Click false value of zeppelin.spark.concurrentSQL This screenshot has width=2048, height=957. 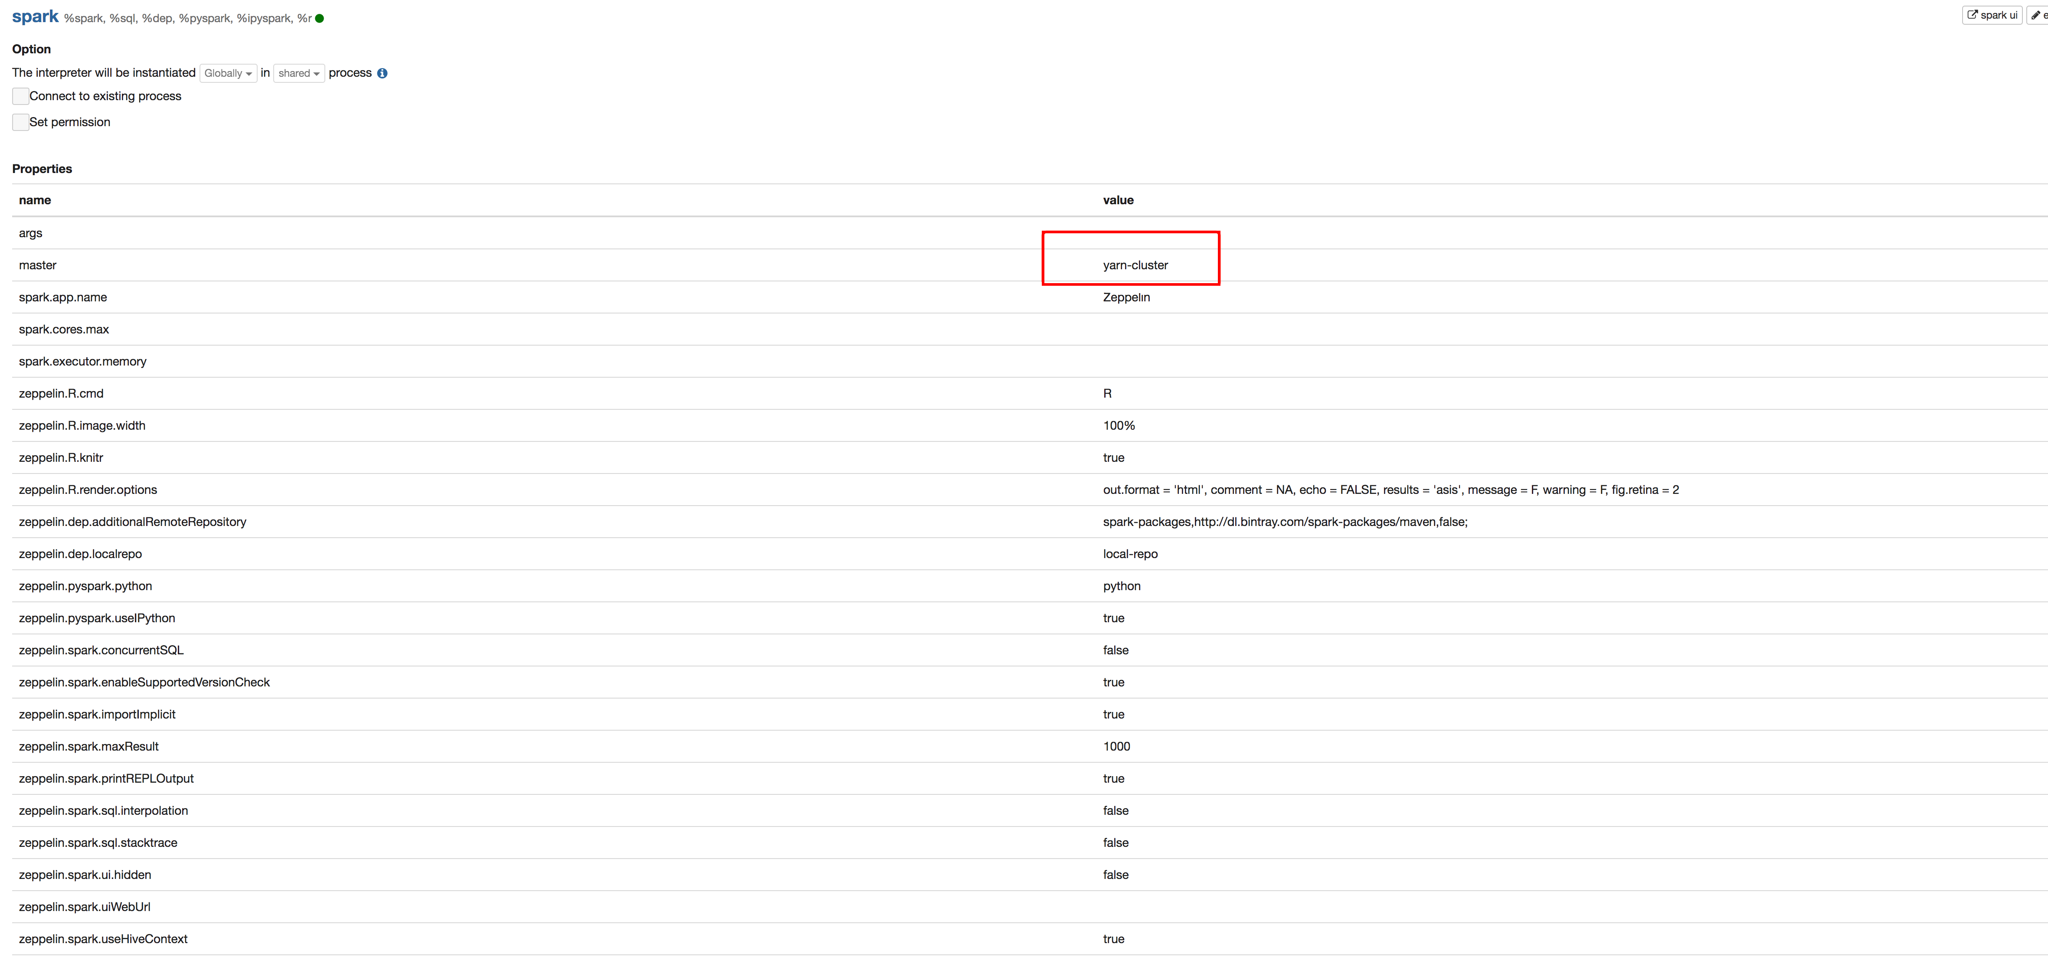tap(1116, 650)
